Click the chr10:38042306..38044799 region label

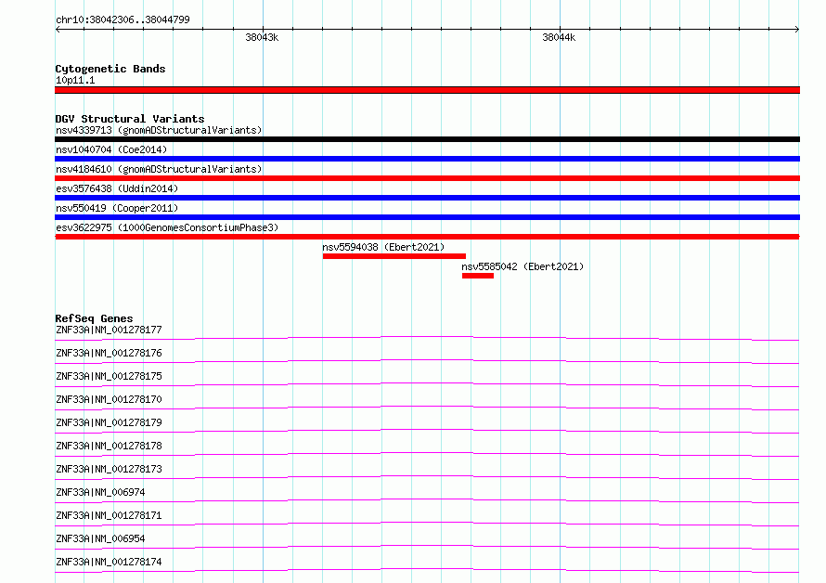[x=123, y=19]
